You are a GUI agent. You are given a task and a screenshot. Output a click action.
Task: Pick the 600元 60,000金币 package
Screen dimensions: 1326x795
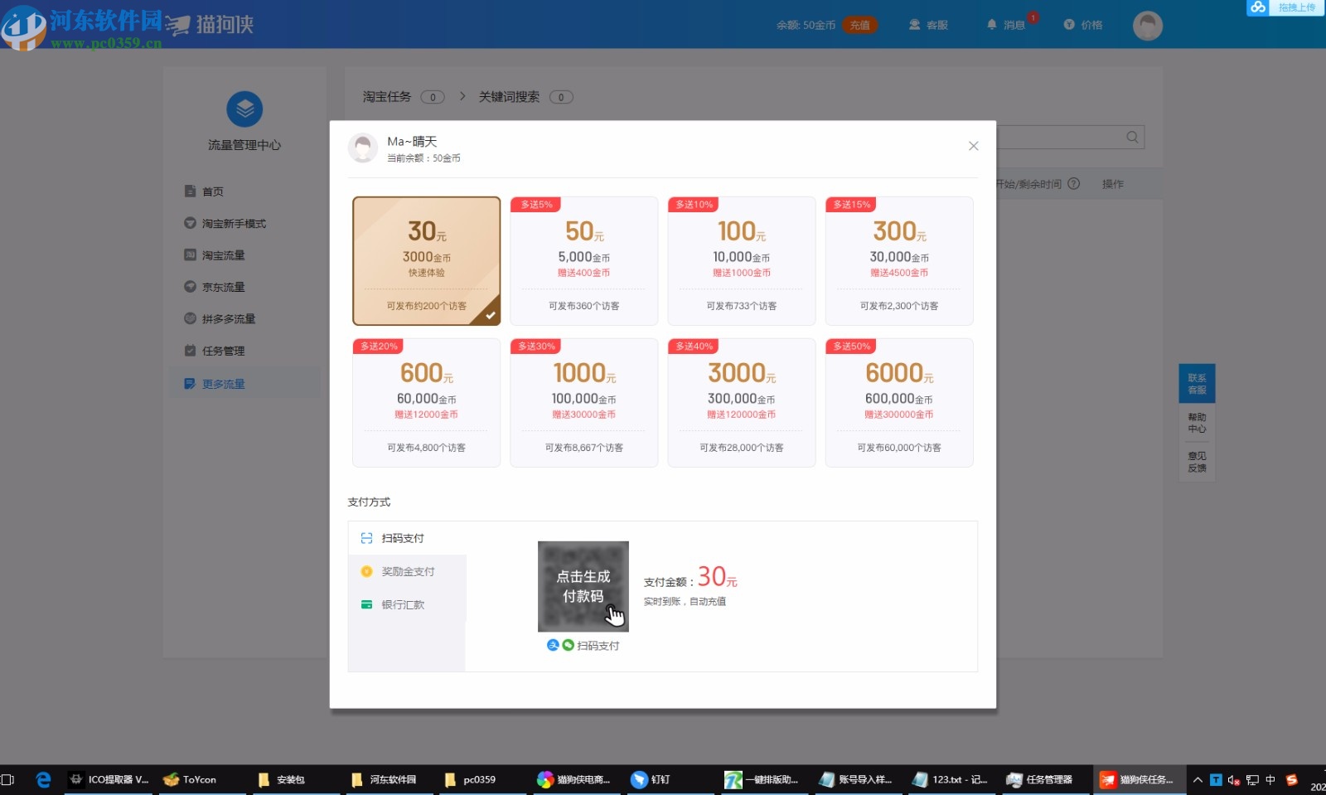pos(427,402)
